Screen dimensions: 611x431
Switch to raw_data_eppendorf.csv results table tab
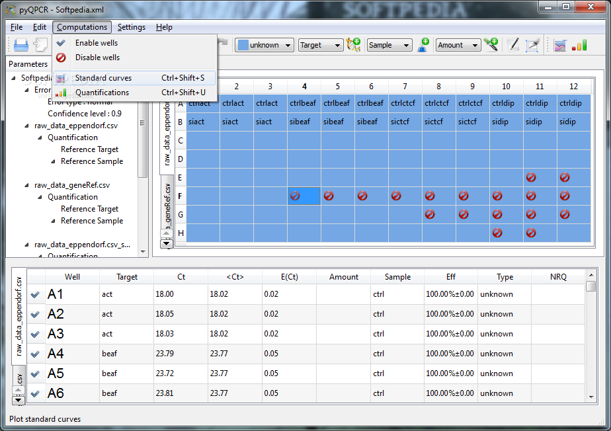[x=19, y=316]
